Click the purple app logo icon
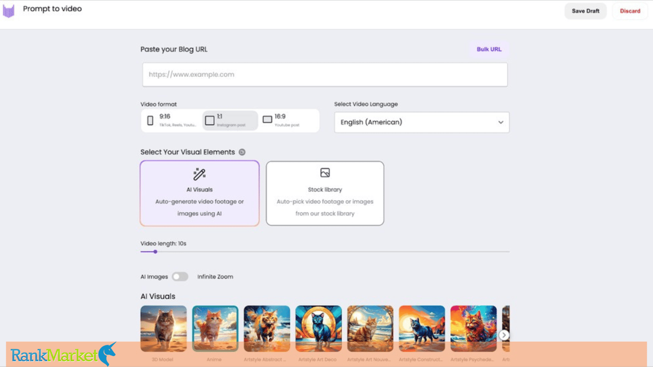The height and width of the screenshot is (367, 653). (9, 11)
